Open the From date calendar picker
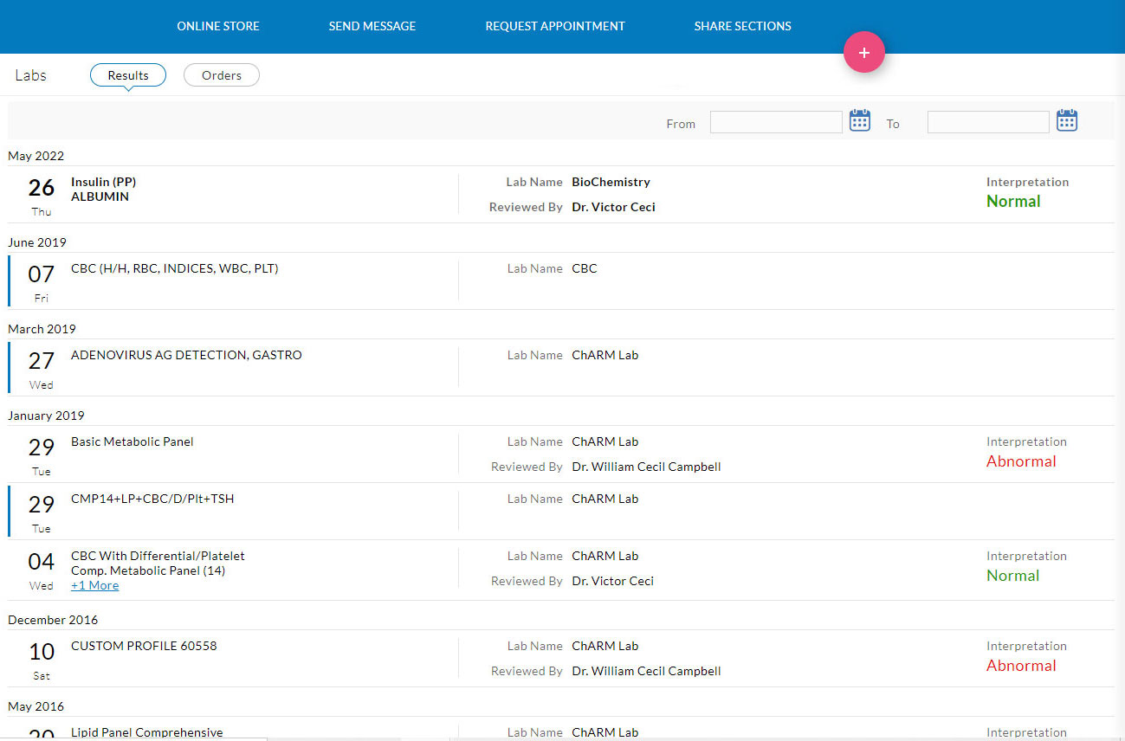 coord(859,120)
